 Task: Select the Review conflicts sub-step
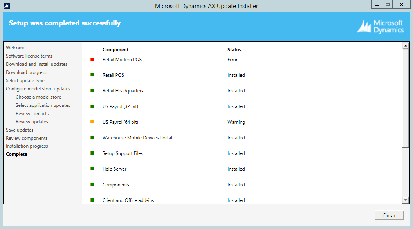click(32, 113)
